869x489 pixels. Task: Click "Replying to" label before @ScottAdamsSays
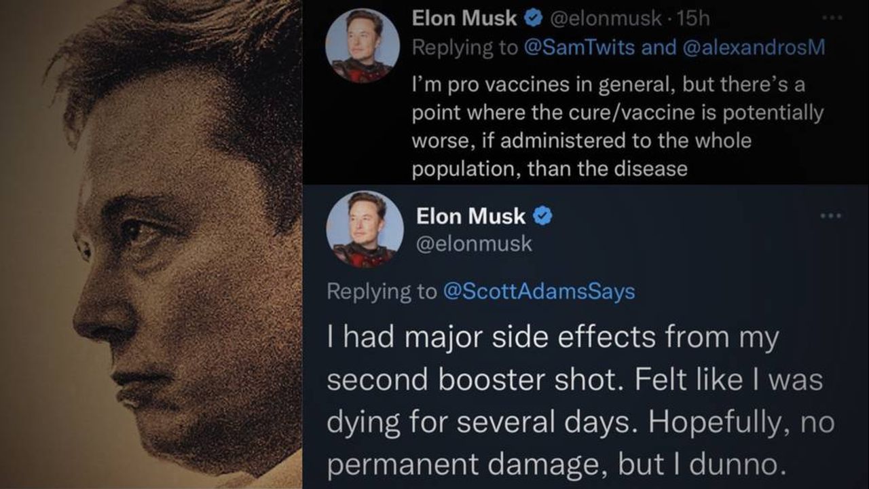pyautogui.click(x=381, y=291)
